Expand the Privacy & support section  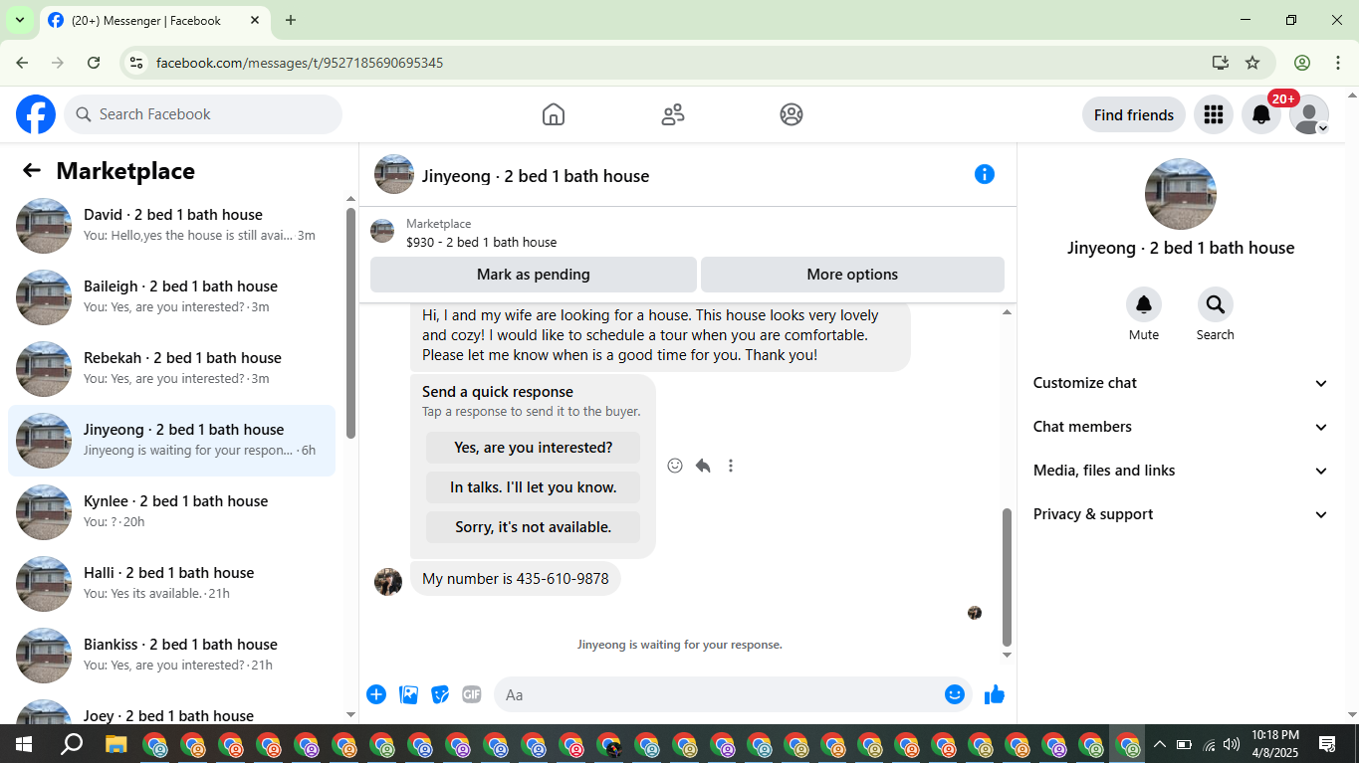tap(1181, 514)
